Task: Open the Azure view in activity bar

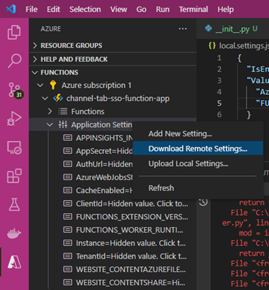Action: 15,262
